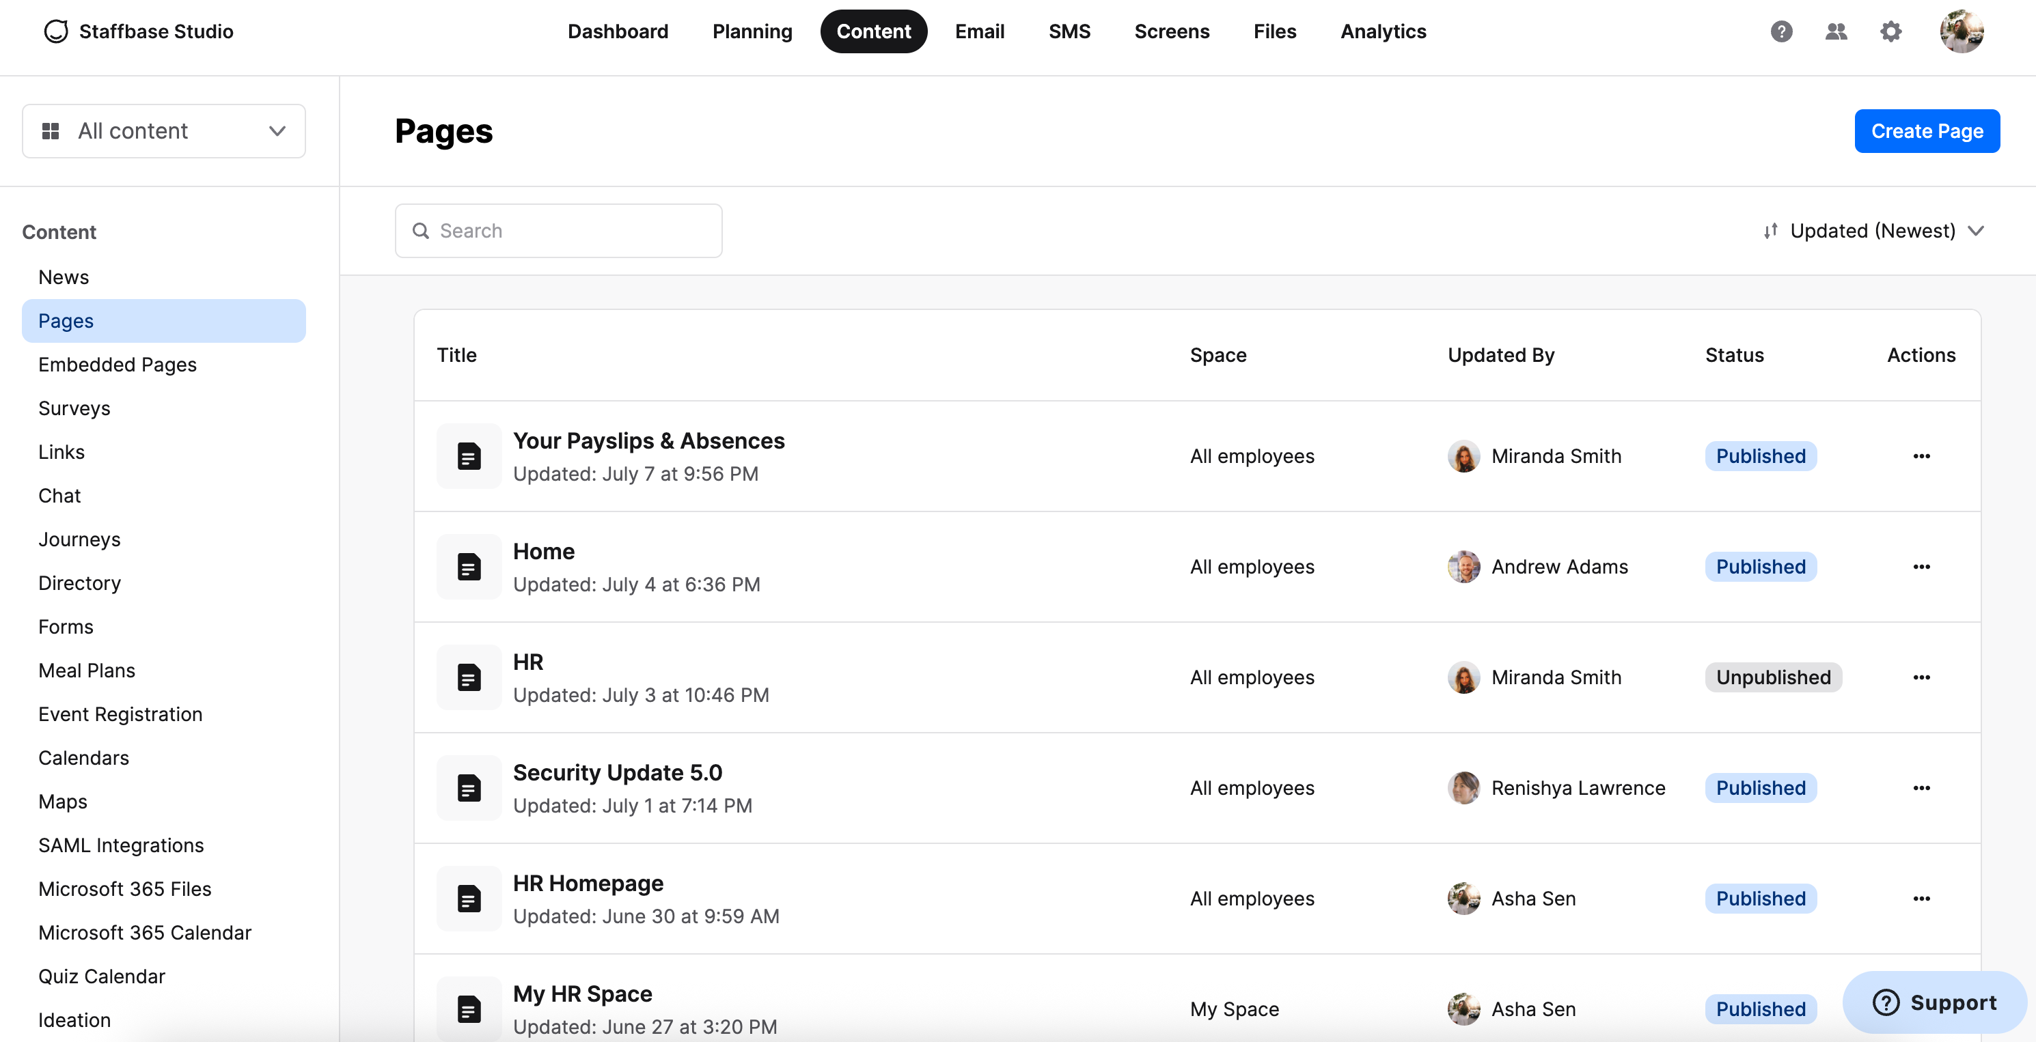The height and width of the screenshot is (1042, 2036).
Task: Click the profile avatar at top right
Action: (x=1961, y=31)
